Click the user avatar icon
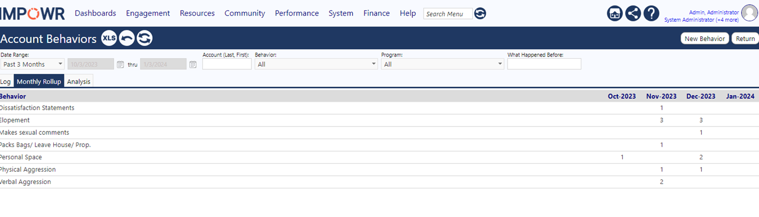 tap(749, 13)
